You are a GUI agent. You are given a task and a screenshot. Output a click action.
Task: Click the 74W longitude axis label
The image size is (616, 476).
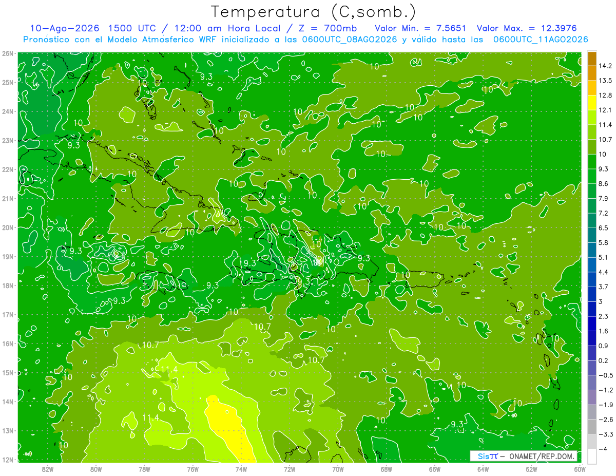(x=241, y=468)
